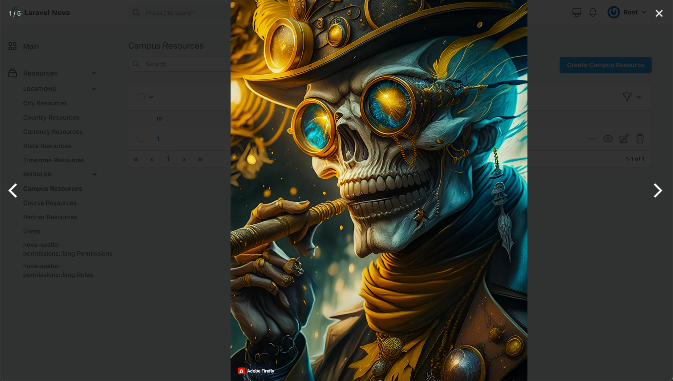Go to the next results page

[x=184, y=159]
